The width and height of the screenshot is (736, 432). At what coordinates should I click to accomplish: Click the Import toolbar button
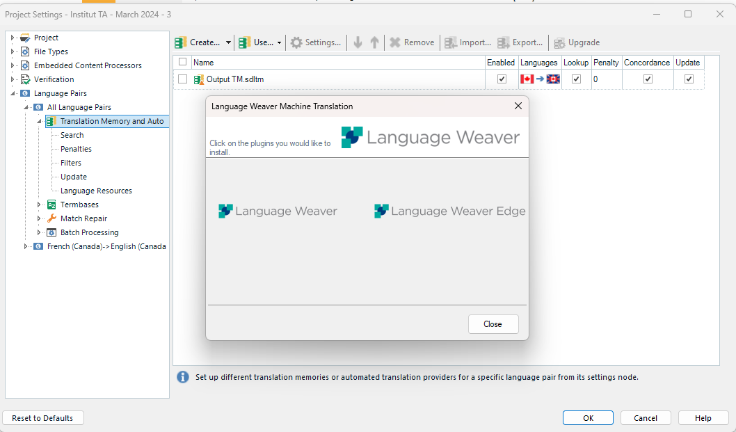pos(467,42)
